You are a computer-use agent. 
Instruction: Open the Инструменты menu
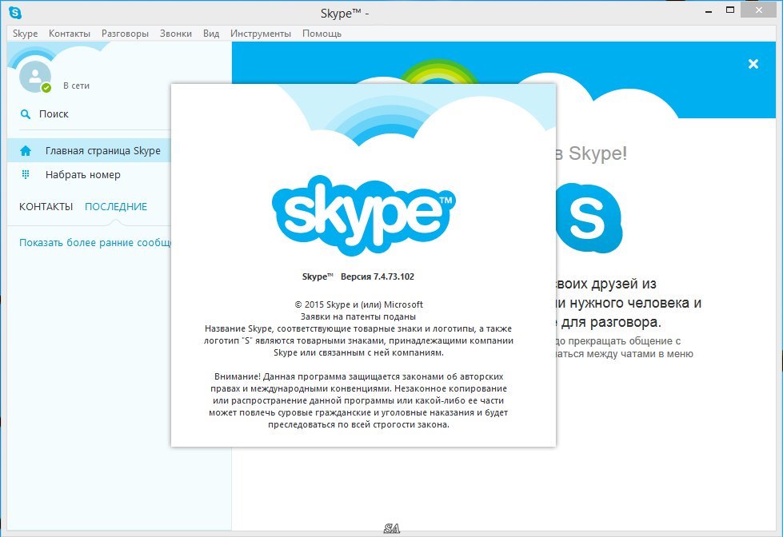[x=261, y=34]
